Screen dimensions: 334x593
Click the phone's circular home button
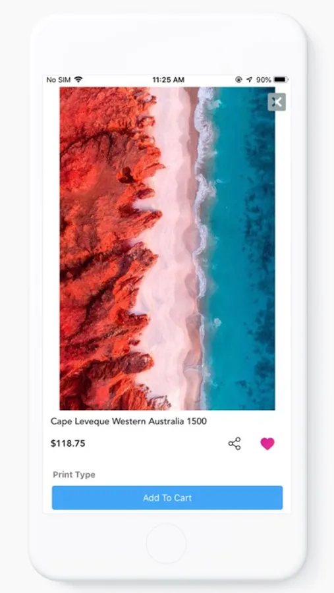pos(167,544)
